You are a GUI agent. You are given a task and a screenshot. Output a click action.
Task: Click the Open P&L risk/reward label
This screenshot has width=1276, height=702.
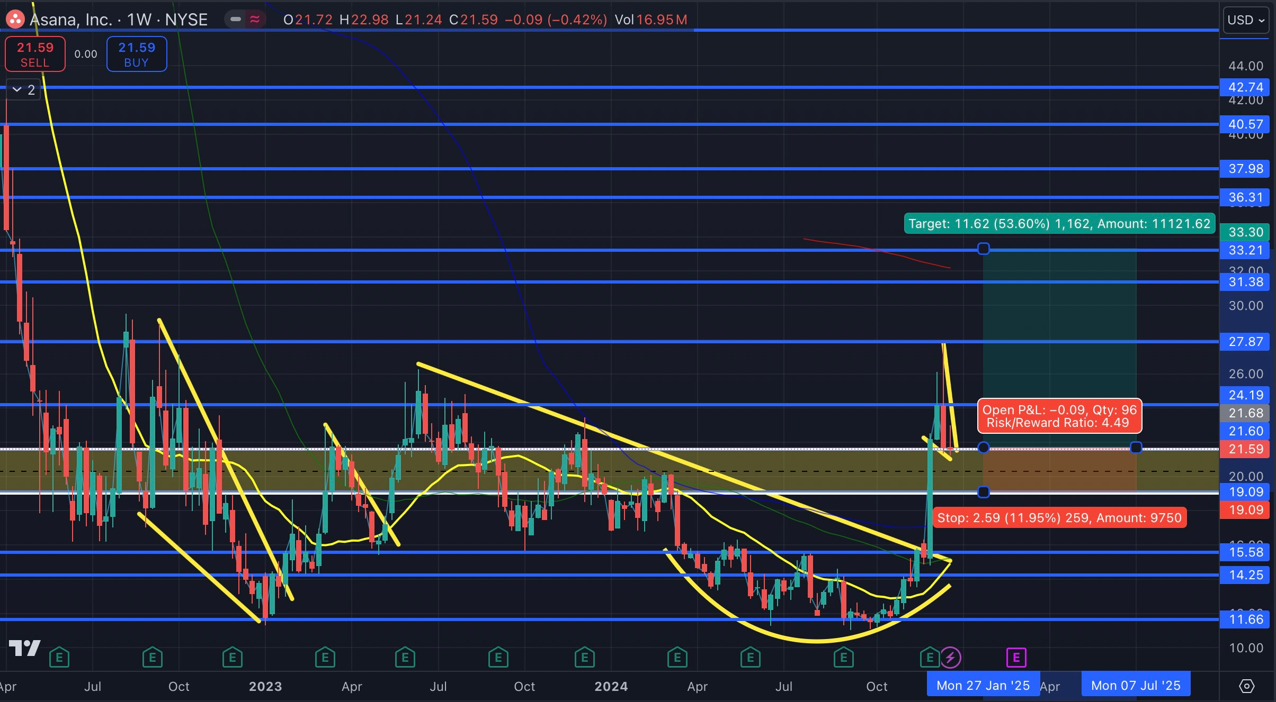pos(1059,416)
